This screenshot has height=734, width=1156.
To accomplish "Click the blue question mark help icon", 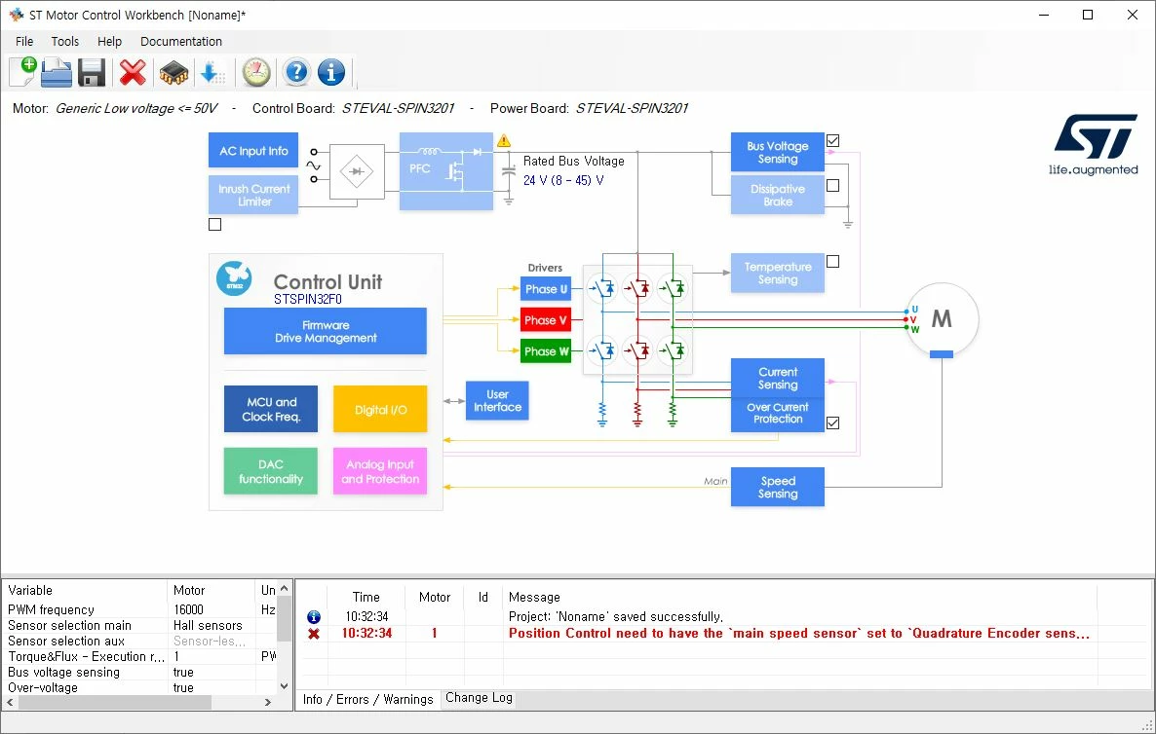I will [296, 72].
